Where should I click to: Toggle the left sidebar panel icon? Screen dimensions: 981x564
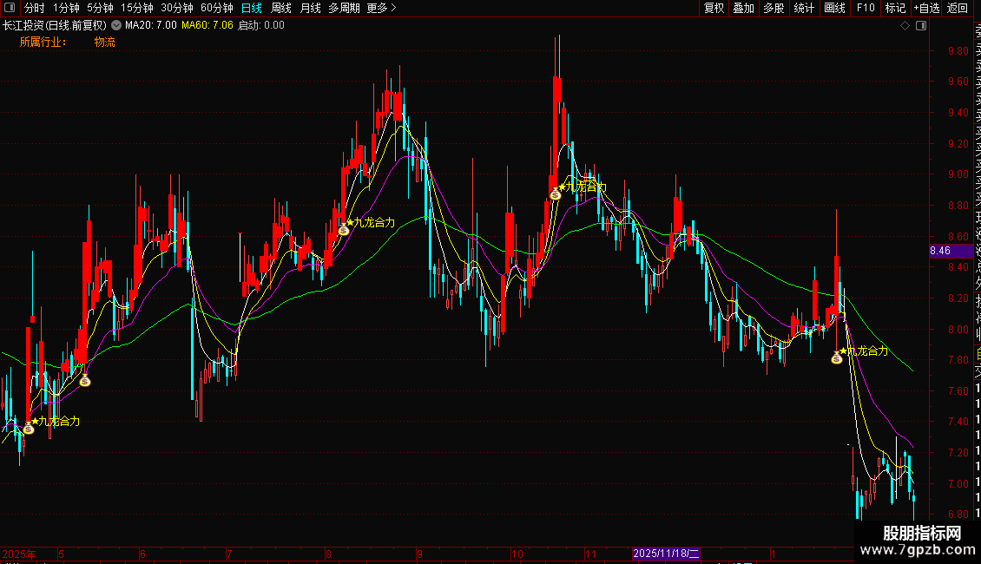[10, 8]
